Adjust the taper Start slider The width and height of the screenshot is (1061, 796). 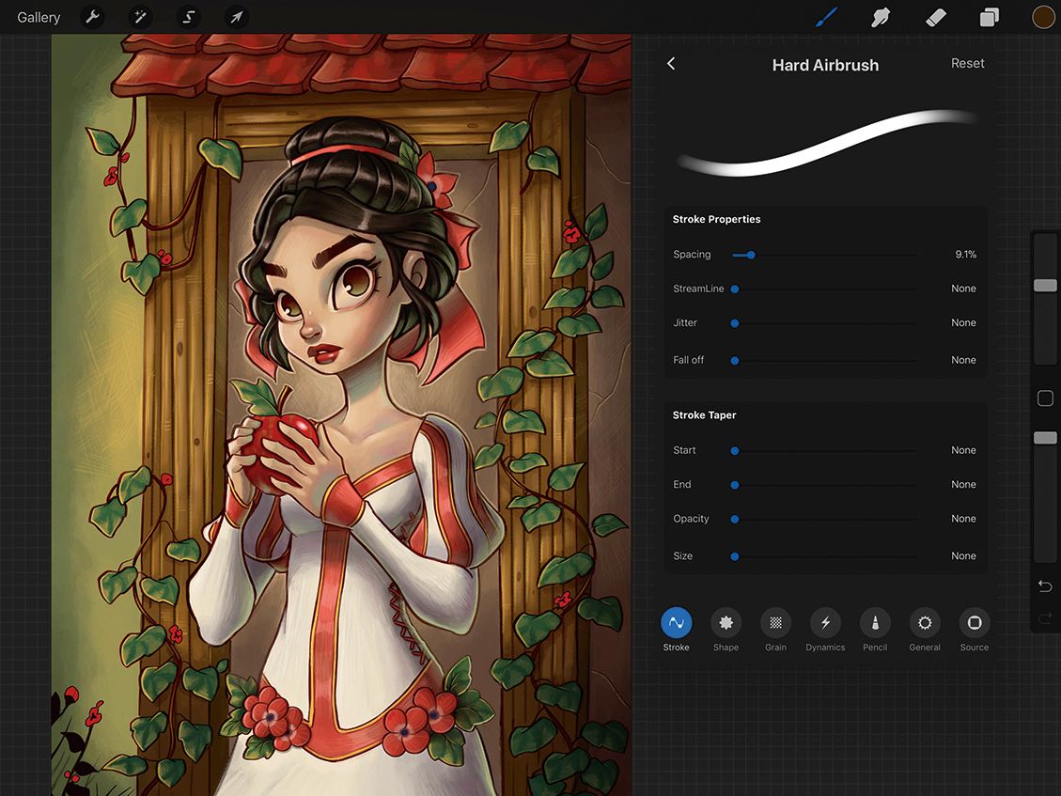click(x=825, y=451)
